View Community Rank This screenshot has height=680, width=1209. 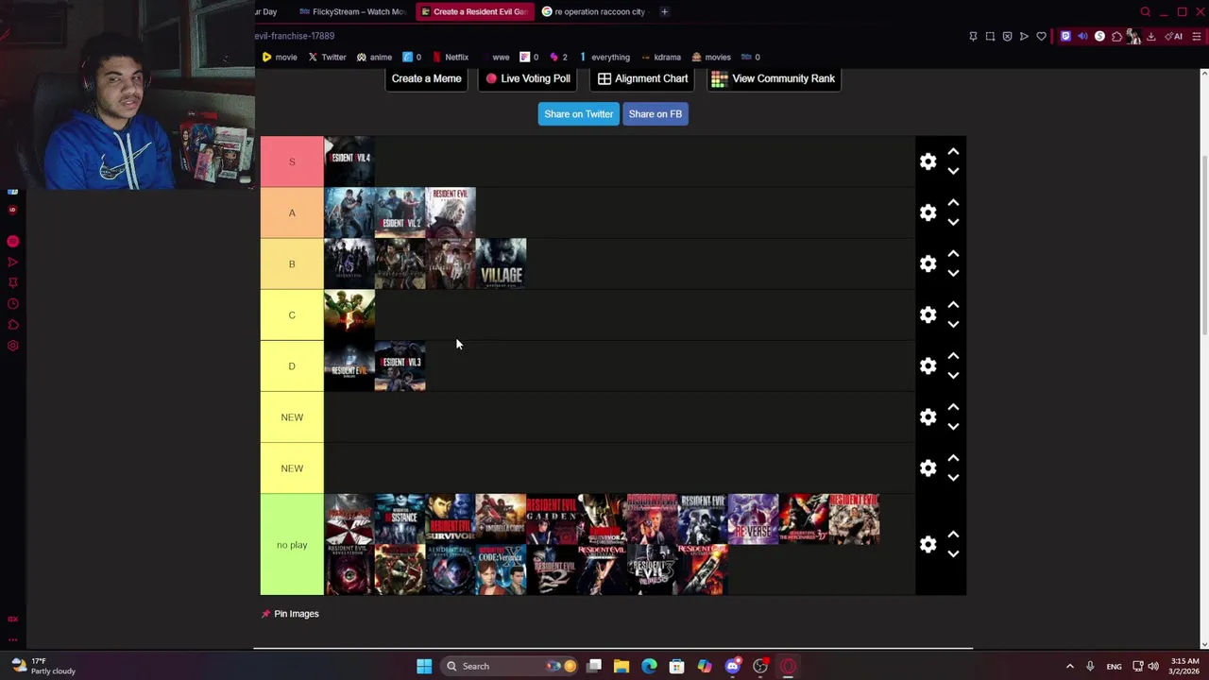click(774, 78)
